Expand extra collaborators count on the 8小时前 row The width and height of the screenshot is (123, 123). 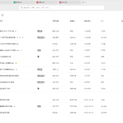[x=45, y=82]
